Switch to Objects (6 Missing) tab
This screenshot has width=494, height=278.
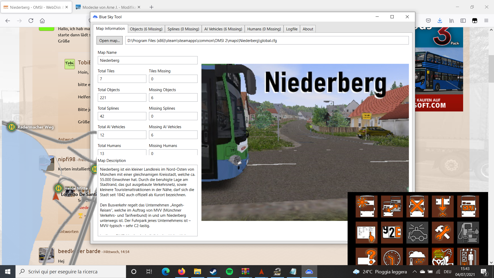(146, 29)
